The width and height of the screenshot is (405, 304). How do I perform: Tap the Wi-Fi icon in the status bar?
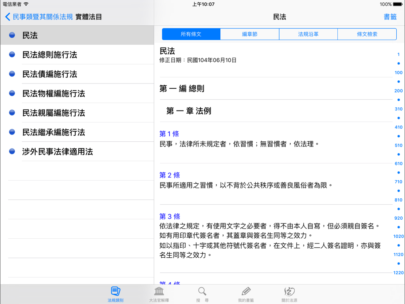click(x=26, y=4)
